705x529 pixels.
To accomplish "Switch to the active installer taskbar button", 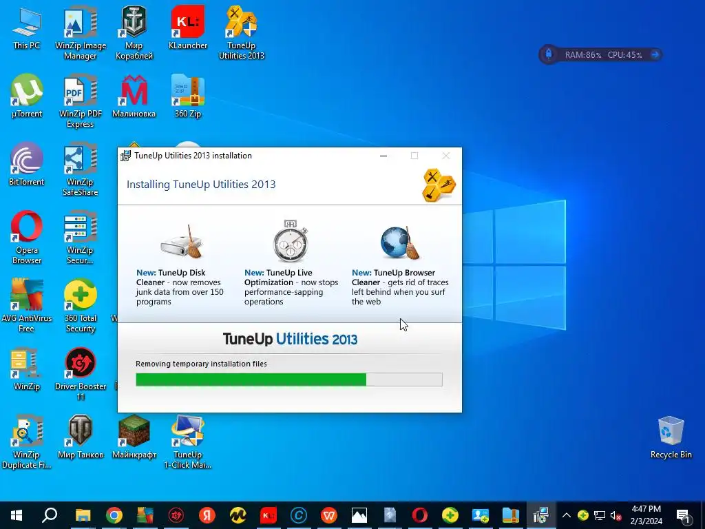I will click(541, 515).
